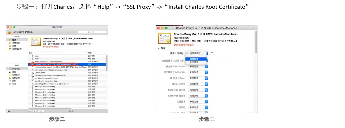Sort list by 种类 column header
Viewport: 345px width, 128px height.
tap(97, 53)
